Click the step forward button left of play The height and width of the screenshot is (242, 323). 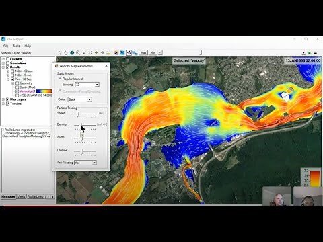[303, 53]
